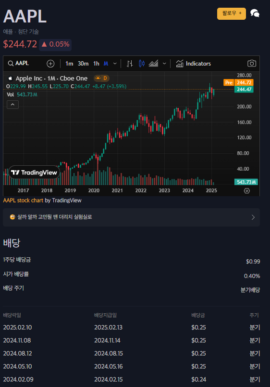Collapse the legend with caret button

click(x=13, y=105)
